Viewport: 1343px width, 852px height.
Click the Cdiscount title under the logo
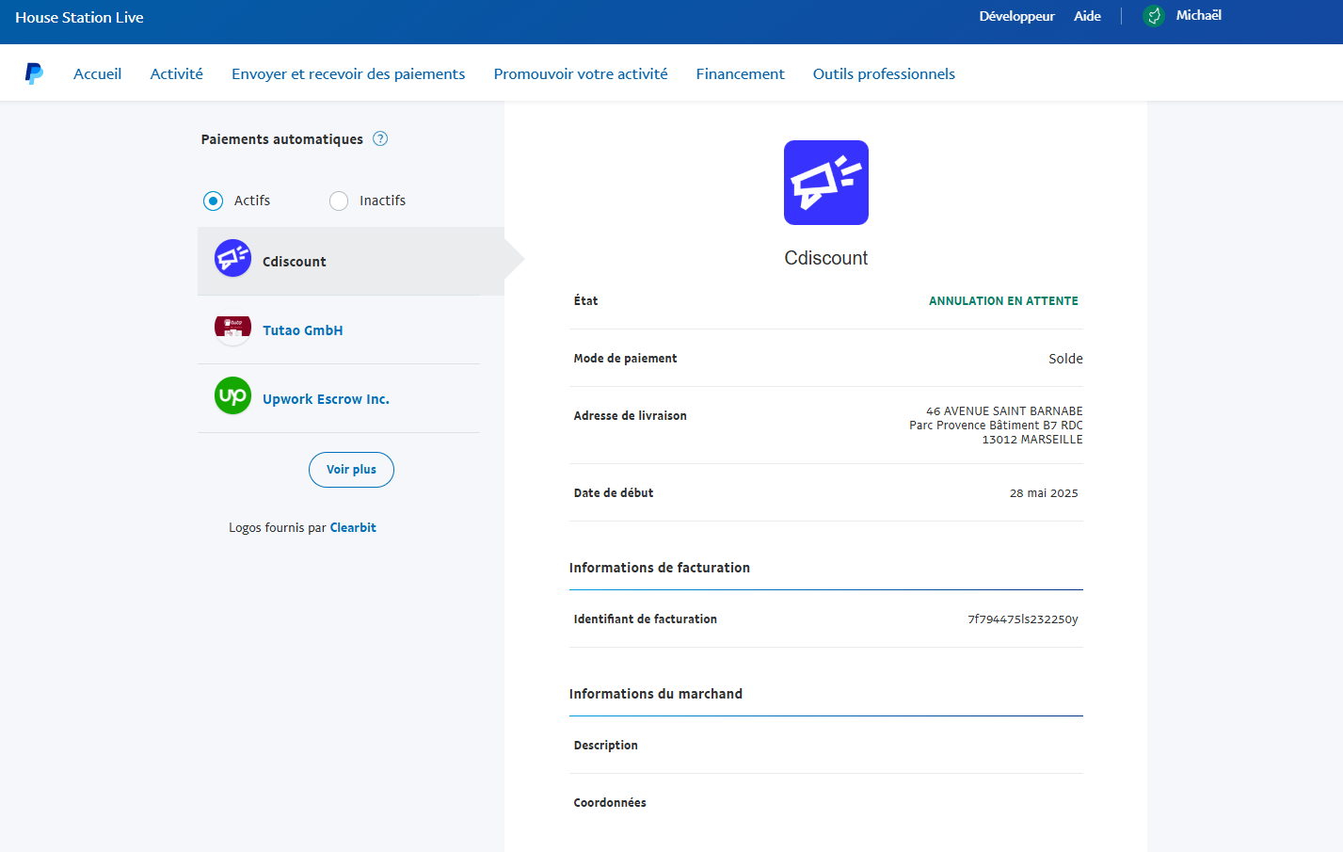[x=826, y=258]
